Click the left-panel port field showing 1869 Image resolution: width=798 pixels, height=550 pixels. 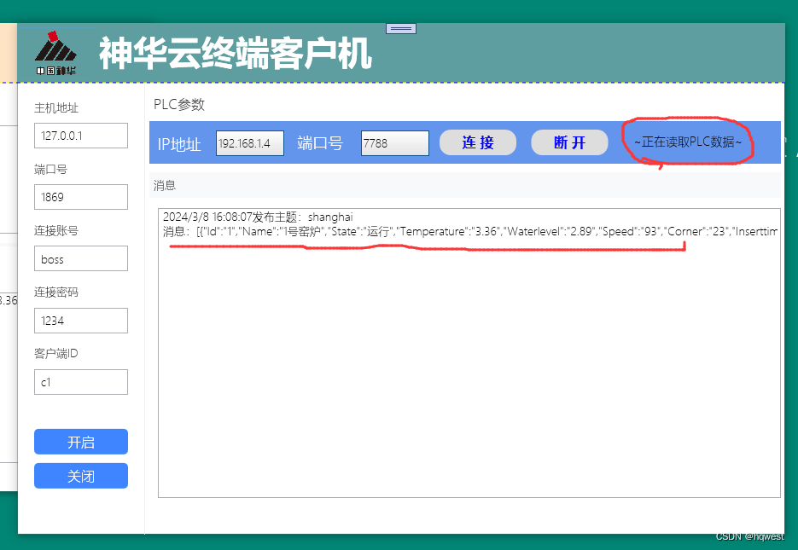(81, 197)
